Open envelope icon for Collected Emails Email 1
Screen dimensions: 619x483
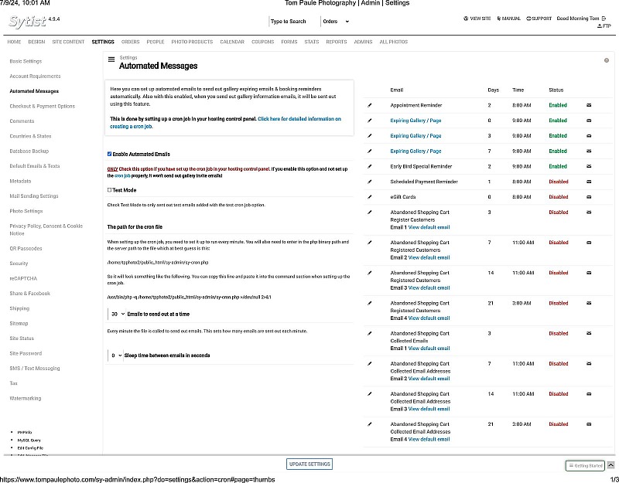coord(589,334)
